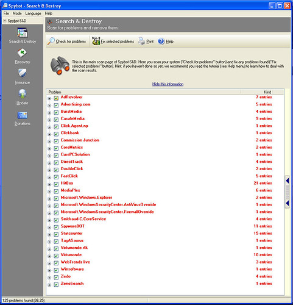This screenshot has width=293, height=305.
Task: Select the ZenoSearch problem entry
Action: pos(72,283)
